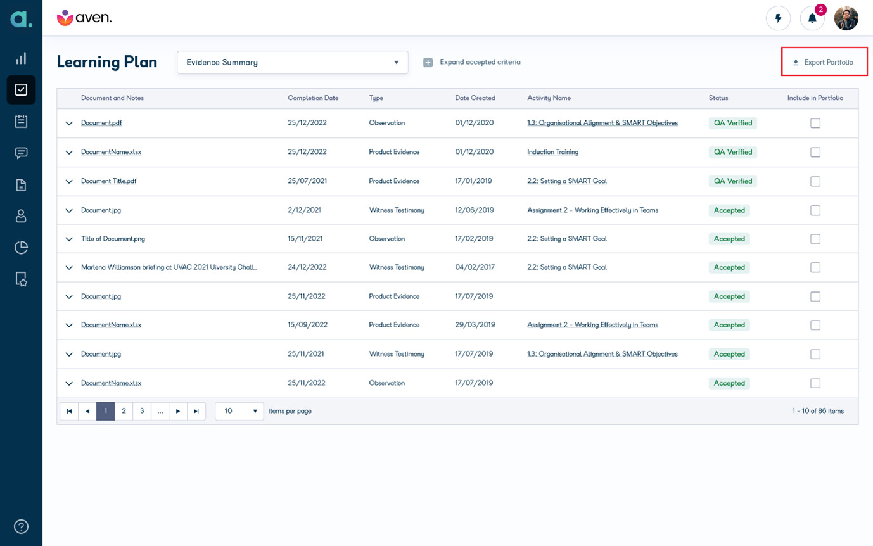The image size is (873, 546).
Task: Tick portfolio checkbox for row completed 25/11/2021
Action: coord(815,354)
